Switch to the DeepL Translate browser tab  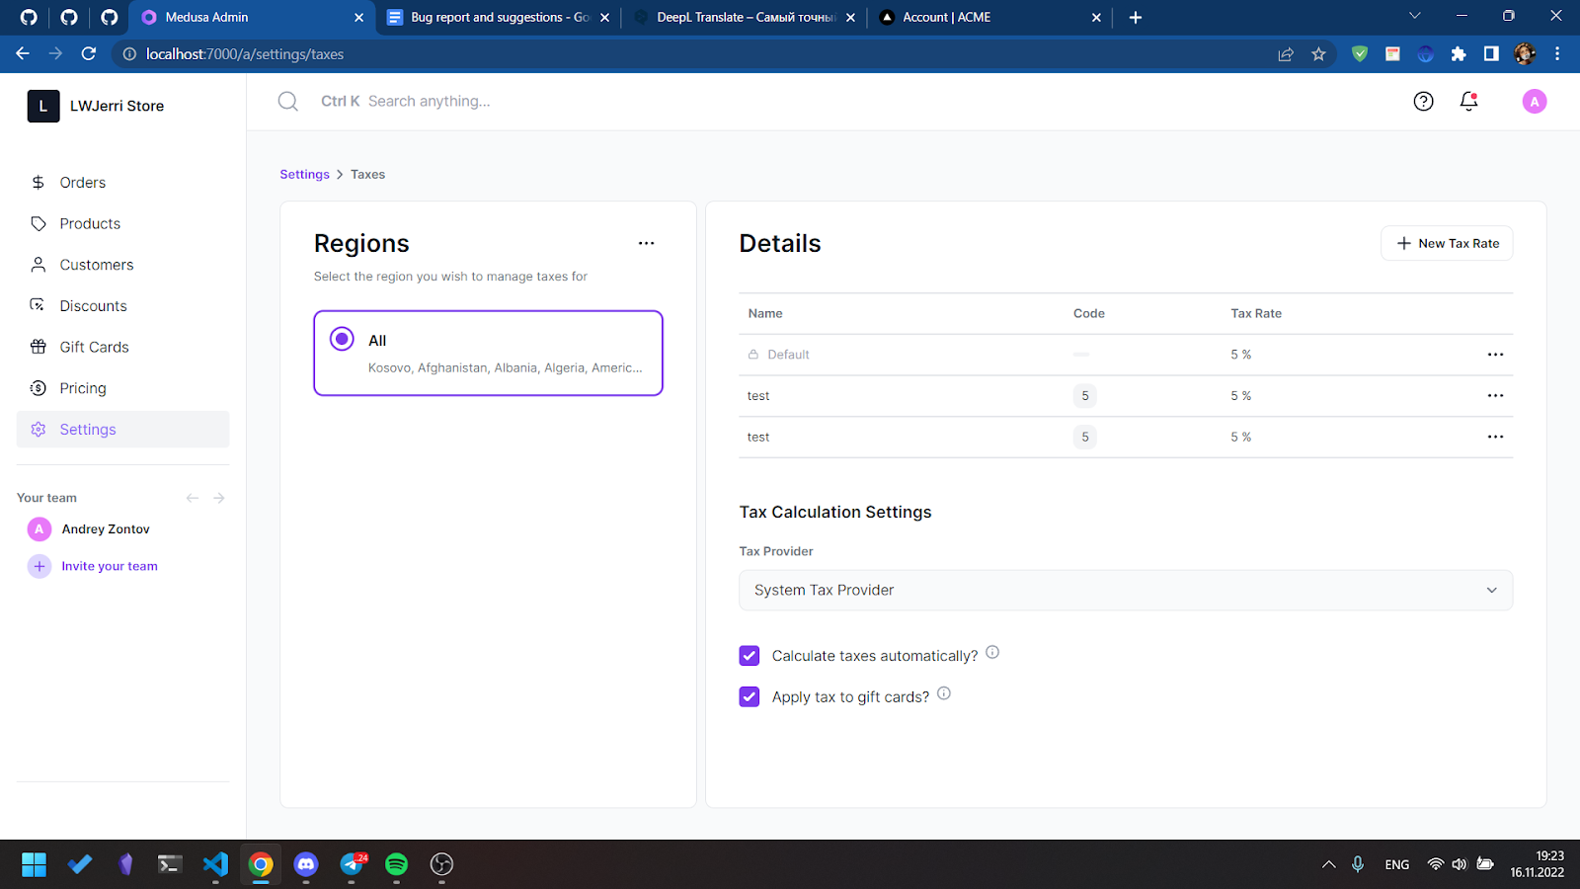pyautogui.click(x=739, y=17)
